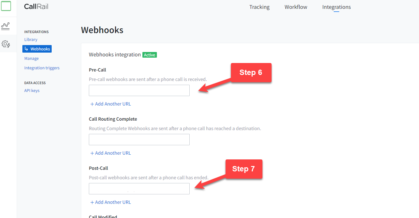The width and height of the screenshot is (419, 218).
Task: Click the CallRail logo
Action: point(36,6)
